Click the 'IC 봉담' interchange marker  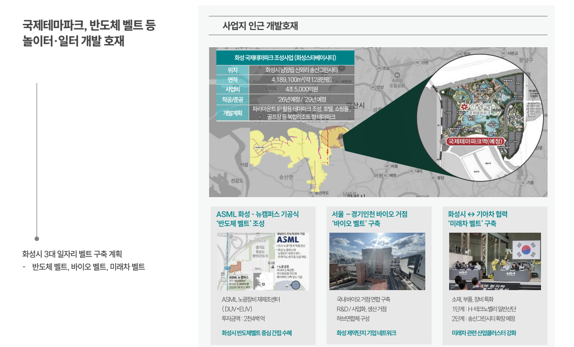[437, 178]
